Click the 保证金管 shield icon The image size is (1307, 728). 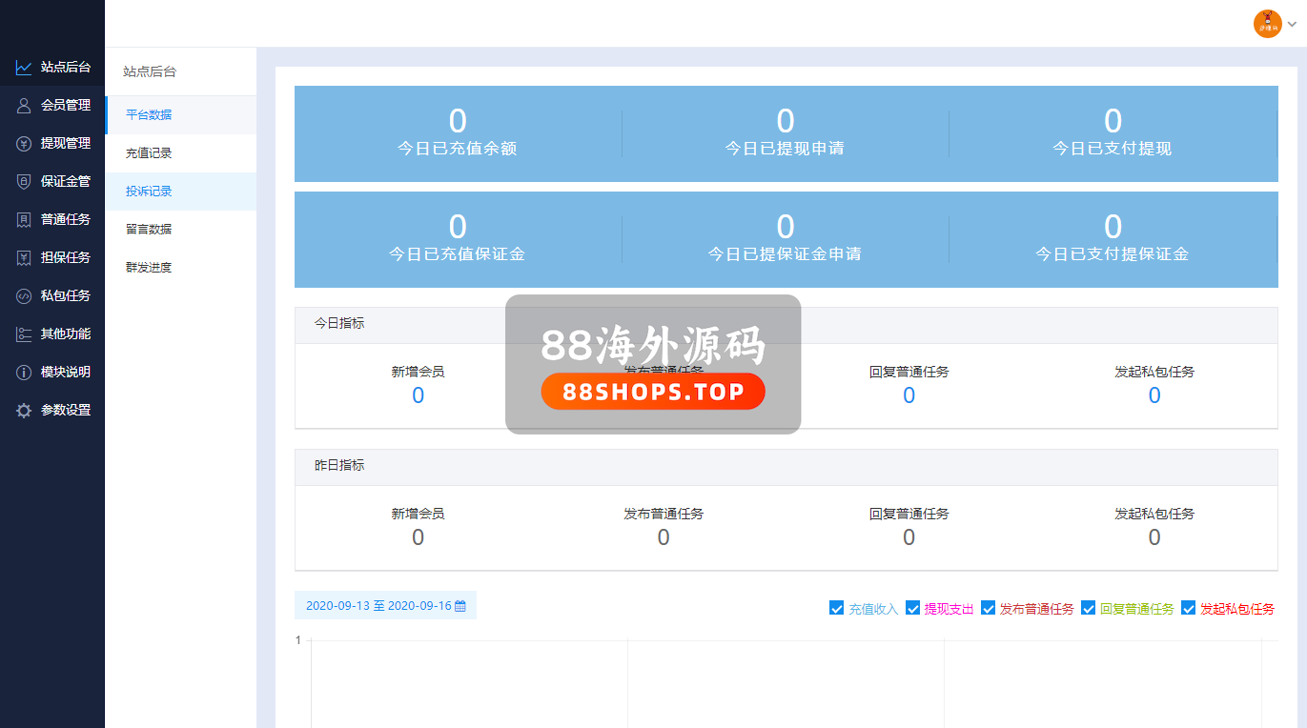(x=24, y=182)
